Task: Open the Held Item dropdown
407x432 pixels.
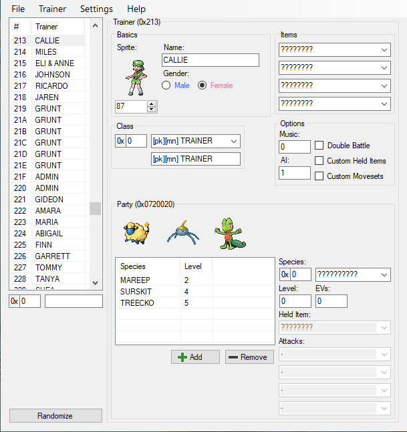Action: [x=384, y=328]
